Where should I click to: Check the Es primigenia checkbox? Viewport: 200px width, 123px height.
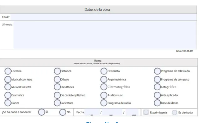(x=146, y=112)
